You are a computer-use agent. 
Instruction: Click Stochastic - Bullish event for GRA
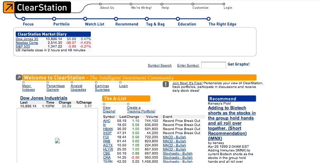pos(178,158)
